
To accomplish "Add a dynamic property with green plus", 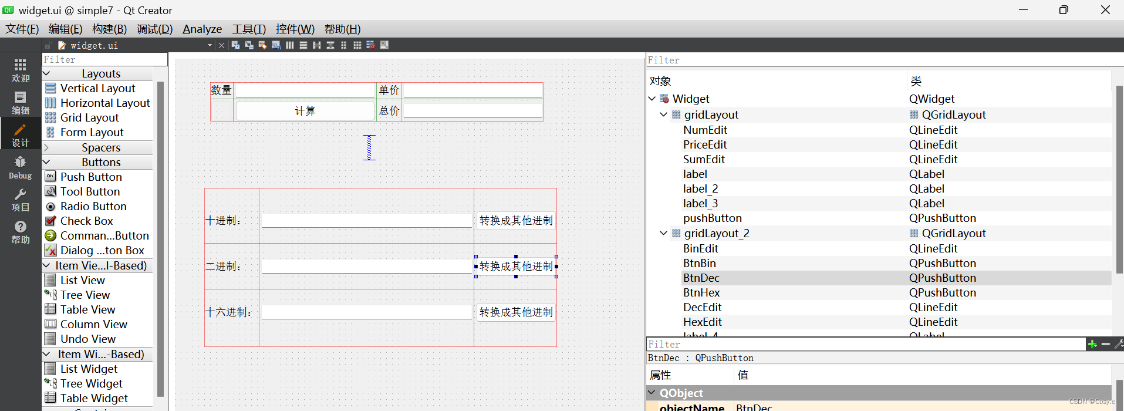I will [x=1092, y=344].
